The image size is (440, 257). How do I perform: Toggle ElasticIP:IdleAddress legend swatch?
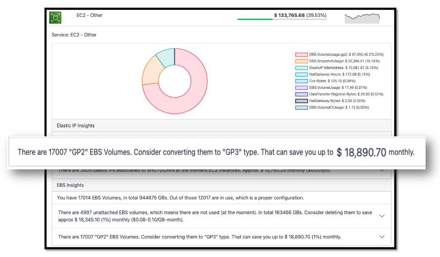[x=301, y=68]
